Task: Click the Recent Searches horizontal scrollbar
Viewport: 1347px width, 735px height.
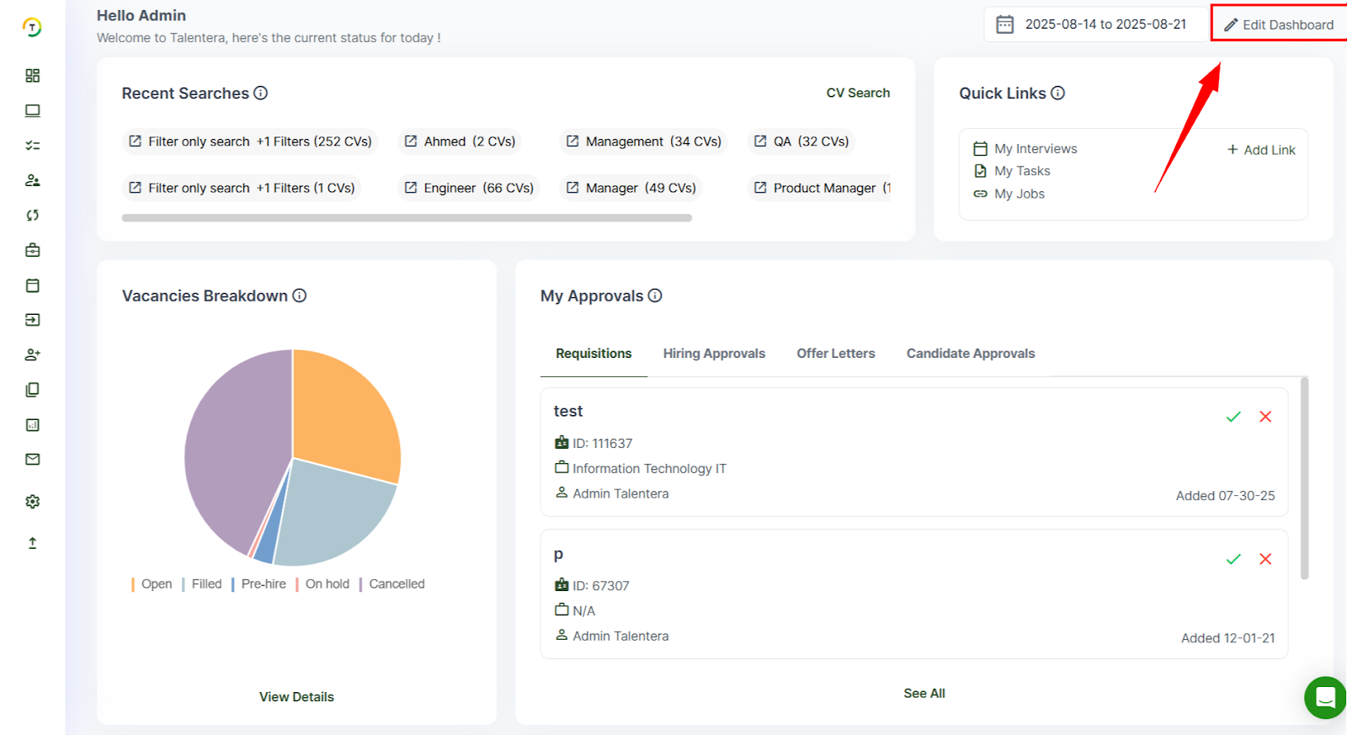Action: click(x=407, y=218)
